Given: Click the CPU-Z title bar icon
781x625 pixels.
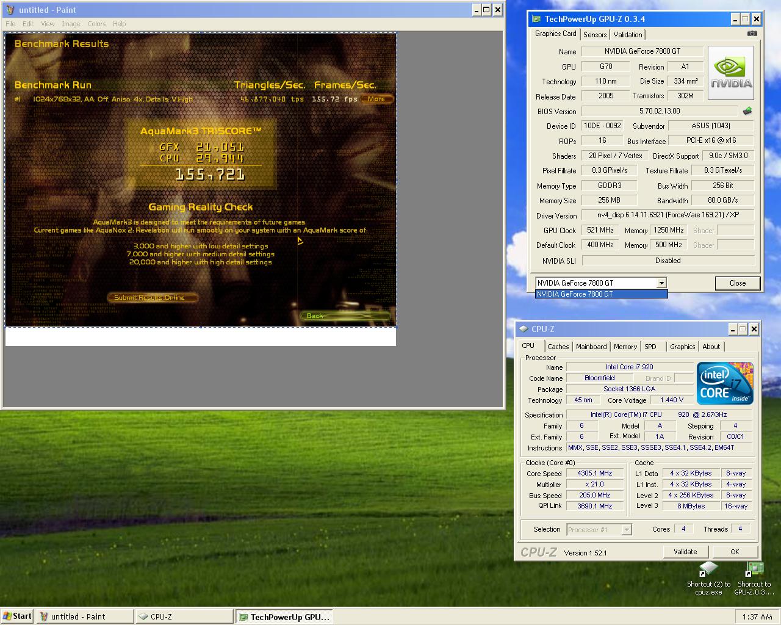Looking at the screenshot, I should (524, 329).
